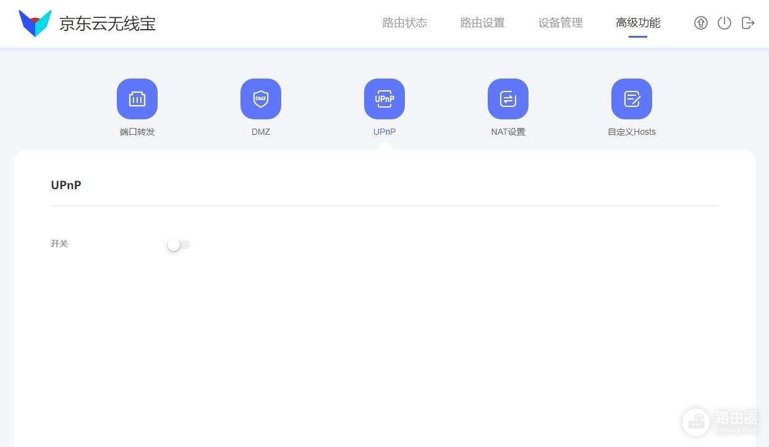Switch to 路由设置 tab
769x447 pixels.
(483, 23)
